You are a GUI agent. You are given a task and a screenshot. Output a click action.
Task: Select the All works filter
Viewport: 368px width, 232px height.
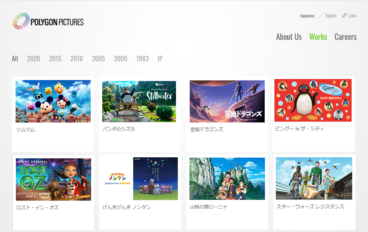coord(15,59)
